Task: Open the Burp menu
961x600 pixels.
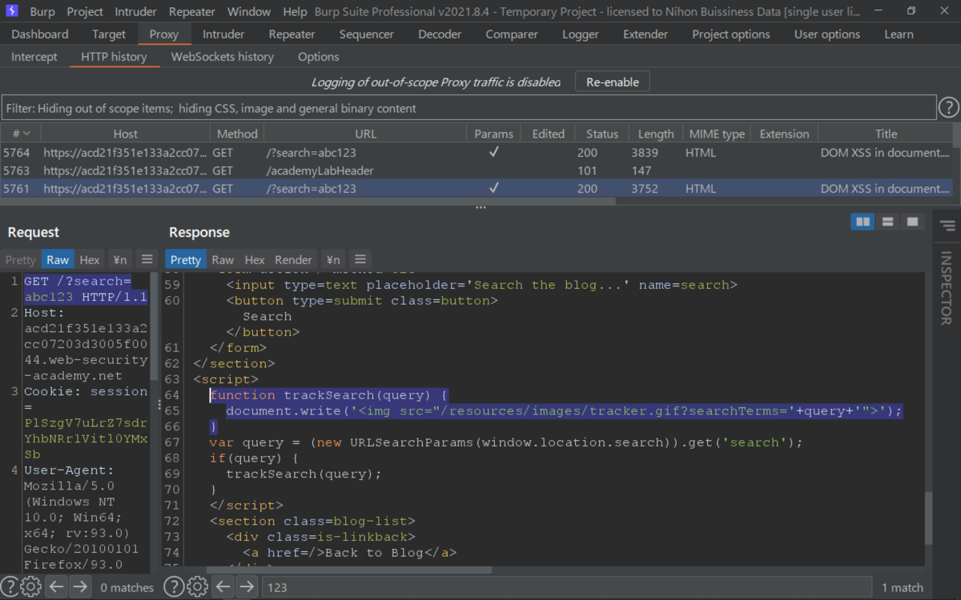Action: [42, 12]
